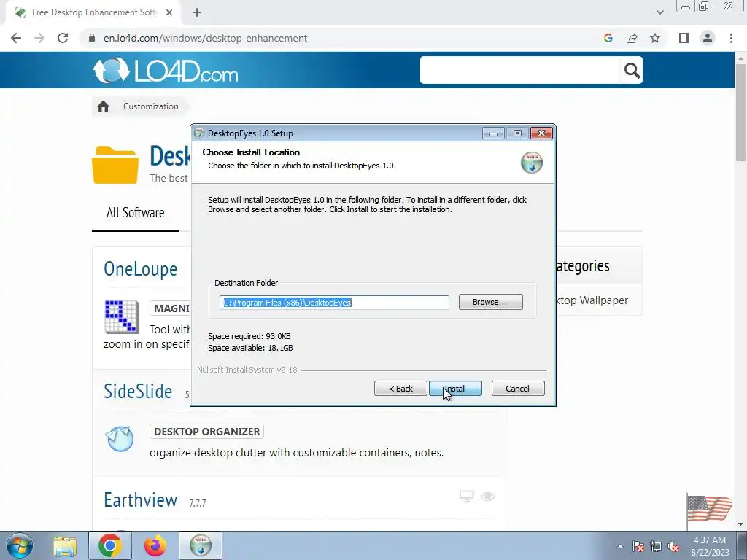Image resolution: width=747 pixels, height=560 pixels.
Task: Open the Browse... folder picker
Action: [490, 302]
